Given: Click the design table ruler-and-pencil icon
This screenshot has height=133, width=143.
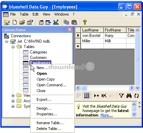Looking at the screenshot, I should click(56, 22).
